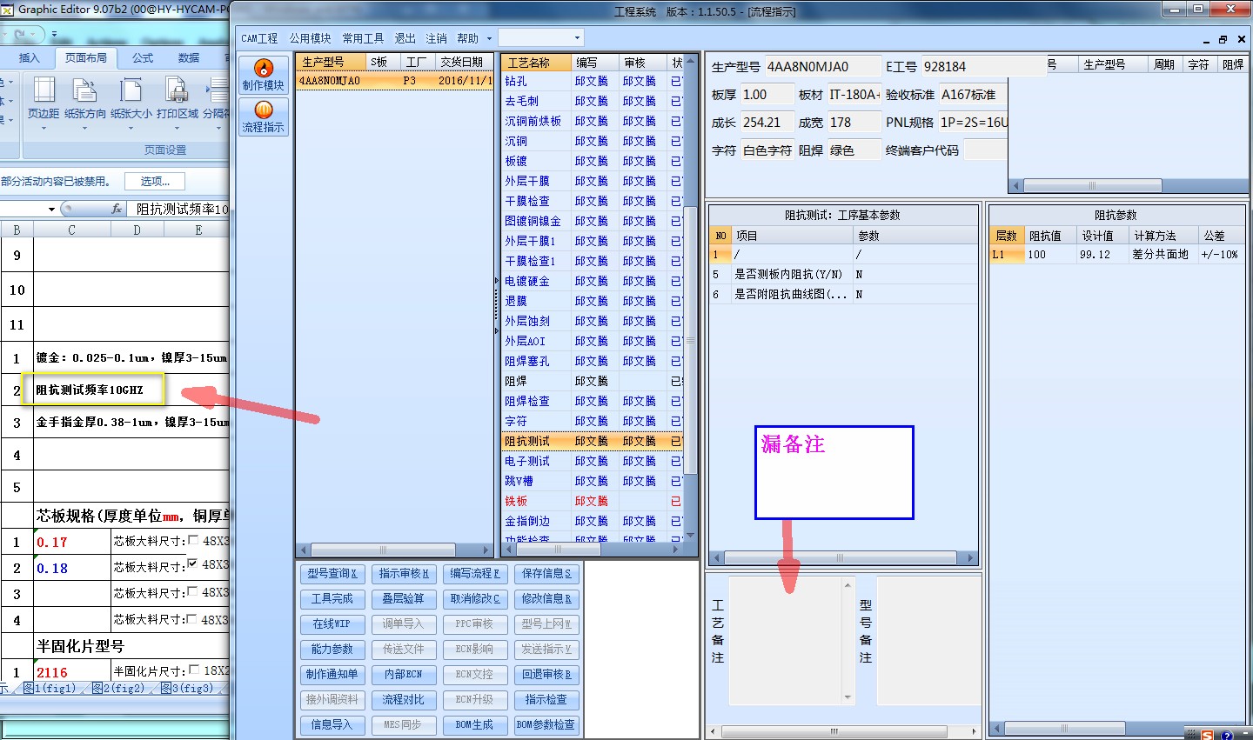Click the redo icon in Excel quick access toolbar

point(19,35)
